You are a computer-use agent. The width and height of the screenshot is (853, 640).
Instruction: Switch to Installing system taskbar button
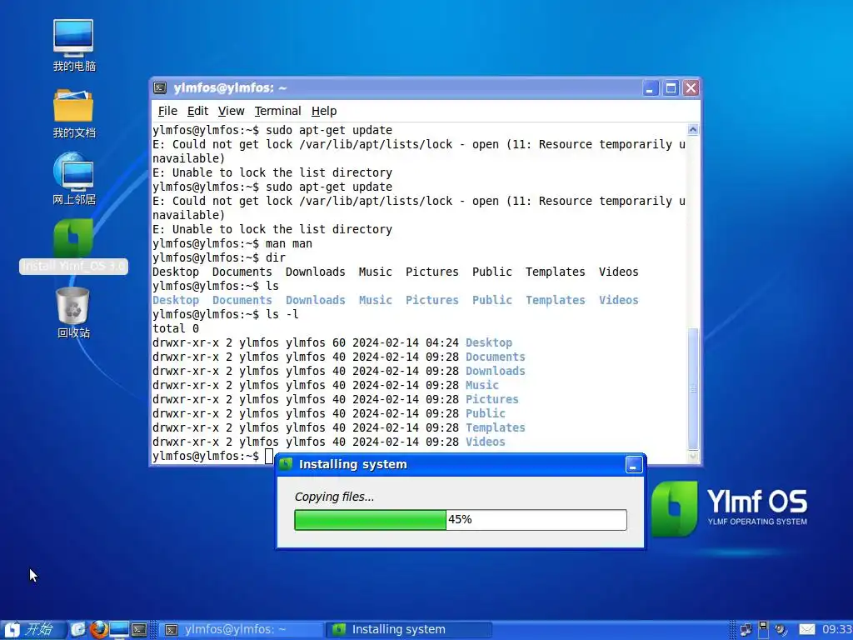[x=409, y=630]
